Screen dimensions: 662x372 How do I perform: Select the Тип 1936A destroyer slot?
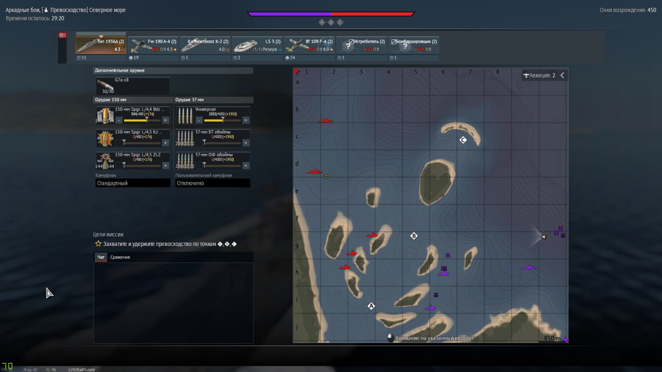101,45
